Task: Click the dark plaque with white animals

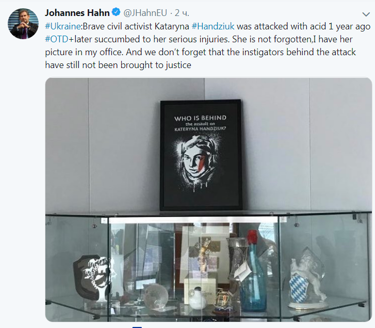Action: point(92,276)
